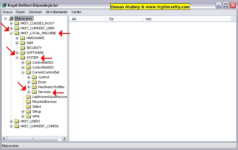Image resolution: width=238 pixels, height=150 pixels.
Task: Open the Sık Kullanılanlar menu
Action: pos(56,12)
